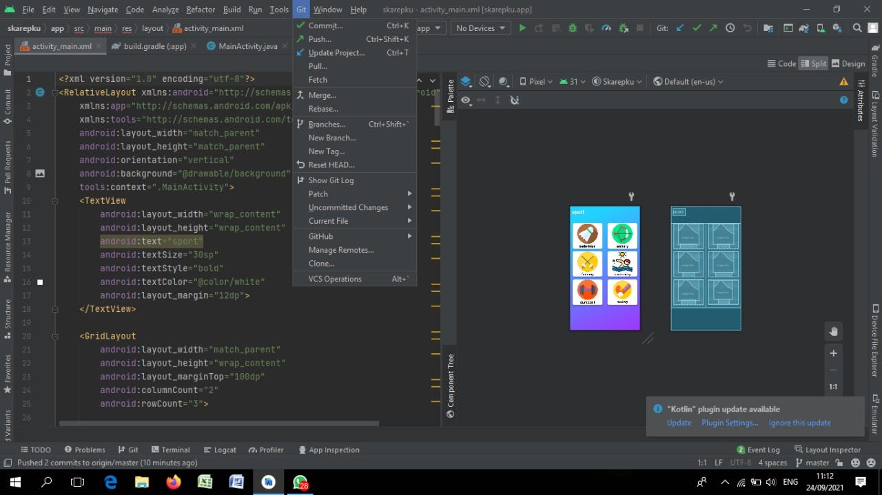Toggle the view options eye icon

pyautogui.click(x=466, y=99)
